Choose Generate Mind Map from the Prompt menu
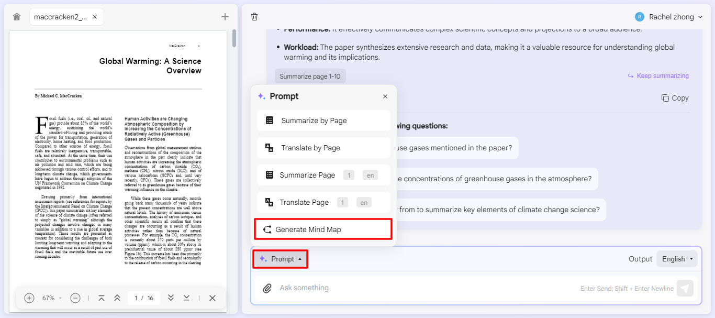 [323, 229]
